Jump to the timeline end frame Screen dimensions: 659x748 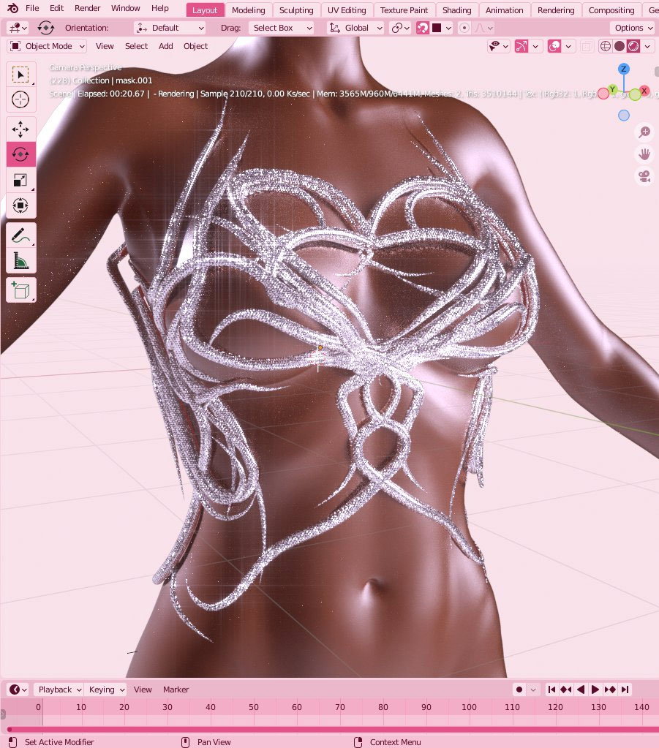[625, 690]
